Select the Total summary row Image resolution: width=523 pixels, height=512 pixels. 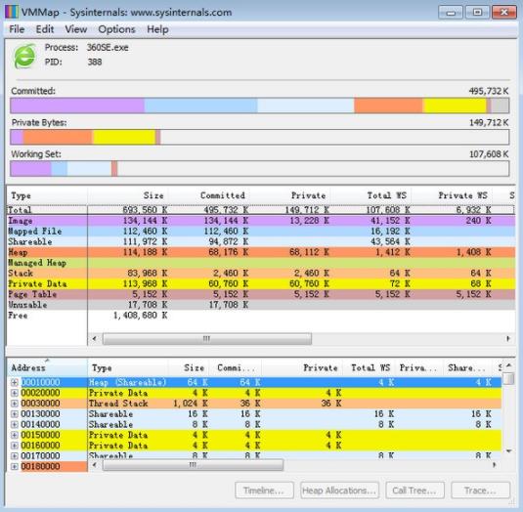pyautogui.click(x=261, y=210)
